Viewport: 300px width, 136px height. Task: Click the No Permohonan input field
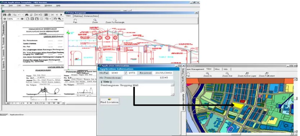[x=147, y=78]
